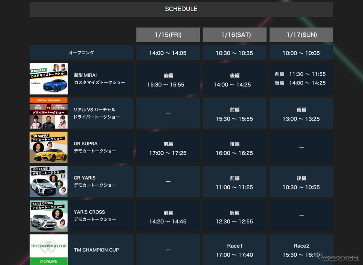Click driver talk show Saturday 15:30 ～ 15:55
Viewport: 363px width, 265px height.
(x=234, y=119)
